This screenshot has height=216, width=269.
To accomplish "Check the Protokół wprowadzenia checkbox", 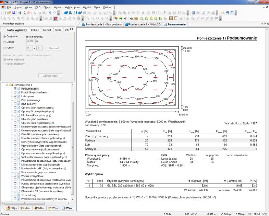I will pyautogui.click(x=15, y=92).
